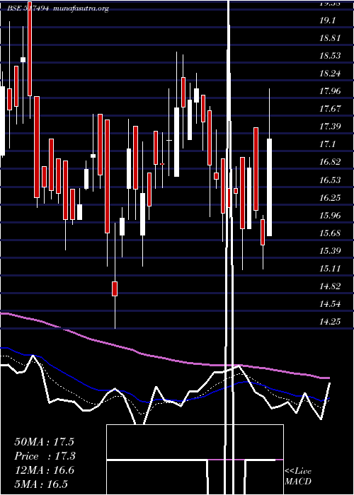Select the 17.1 price axis label

coord(327,144)
